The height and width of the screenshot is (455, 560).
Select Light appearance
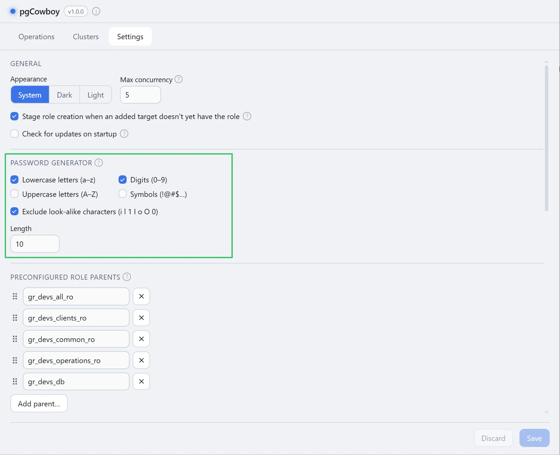pyautogui.click(x=95, y=95)
